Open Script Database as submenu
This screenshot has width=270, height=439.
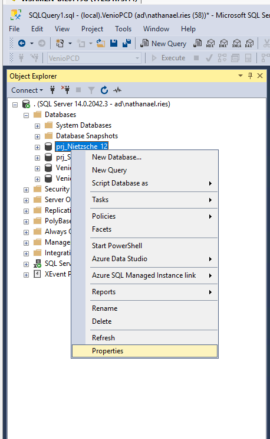click(x=144, y=183)
